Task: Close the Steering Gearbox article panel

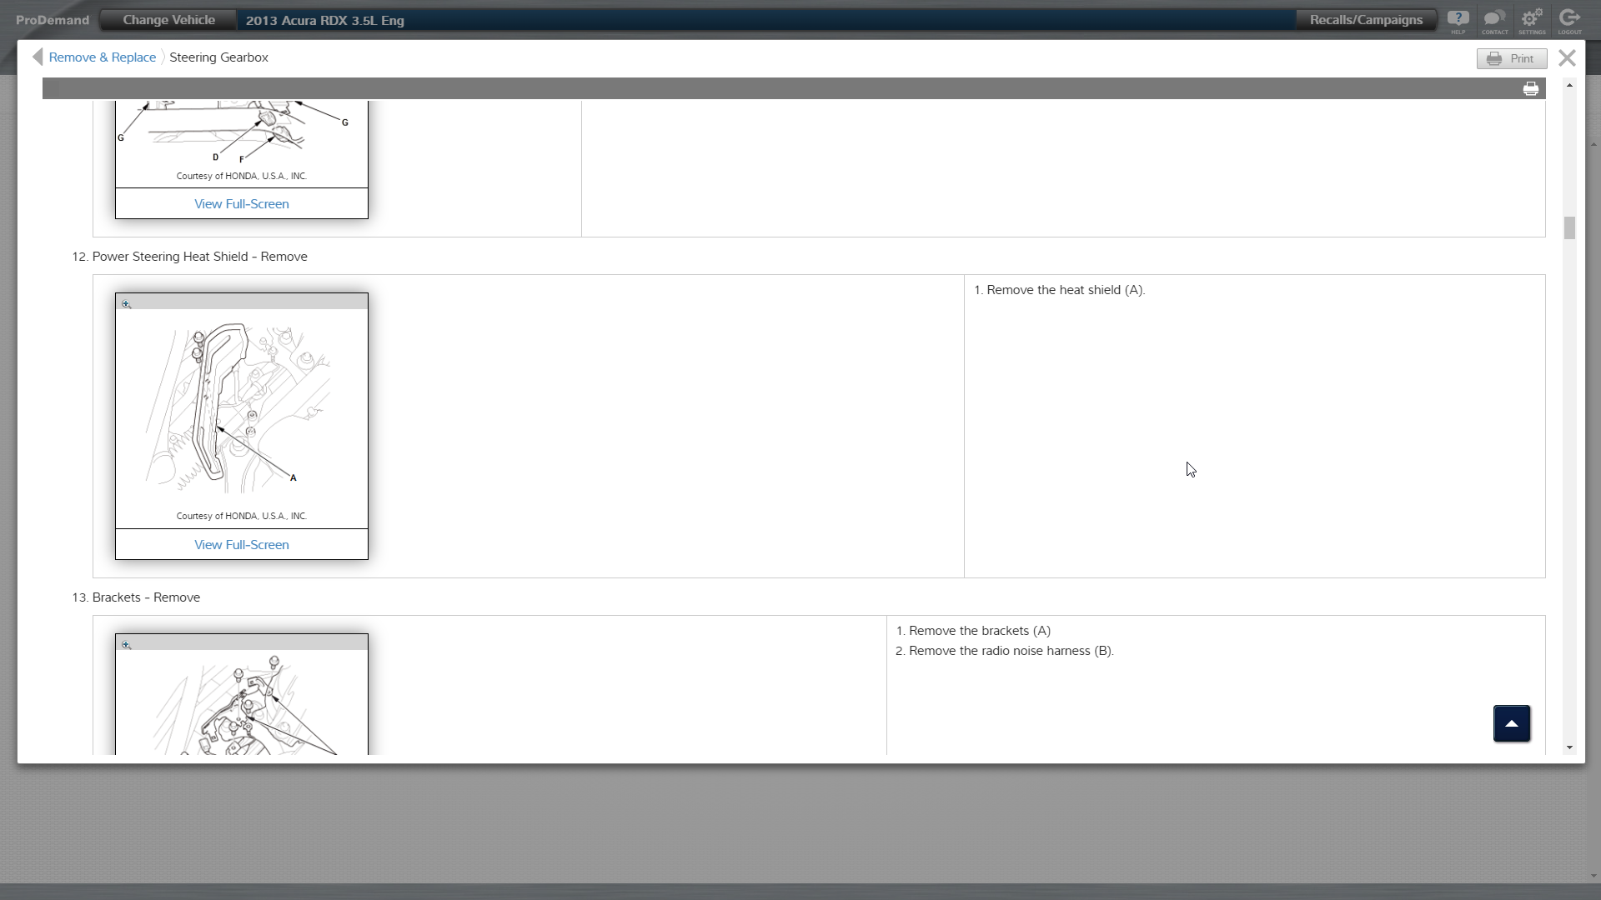Action: [1567, 57]
